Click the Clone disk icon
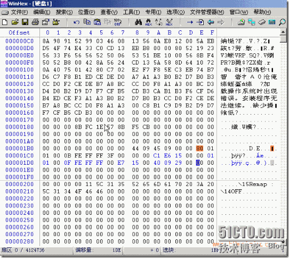 (x=251, y=22)
